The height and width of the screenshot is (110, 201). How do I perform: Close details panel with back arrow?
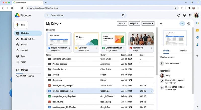161,24
